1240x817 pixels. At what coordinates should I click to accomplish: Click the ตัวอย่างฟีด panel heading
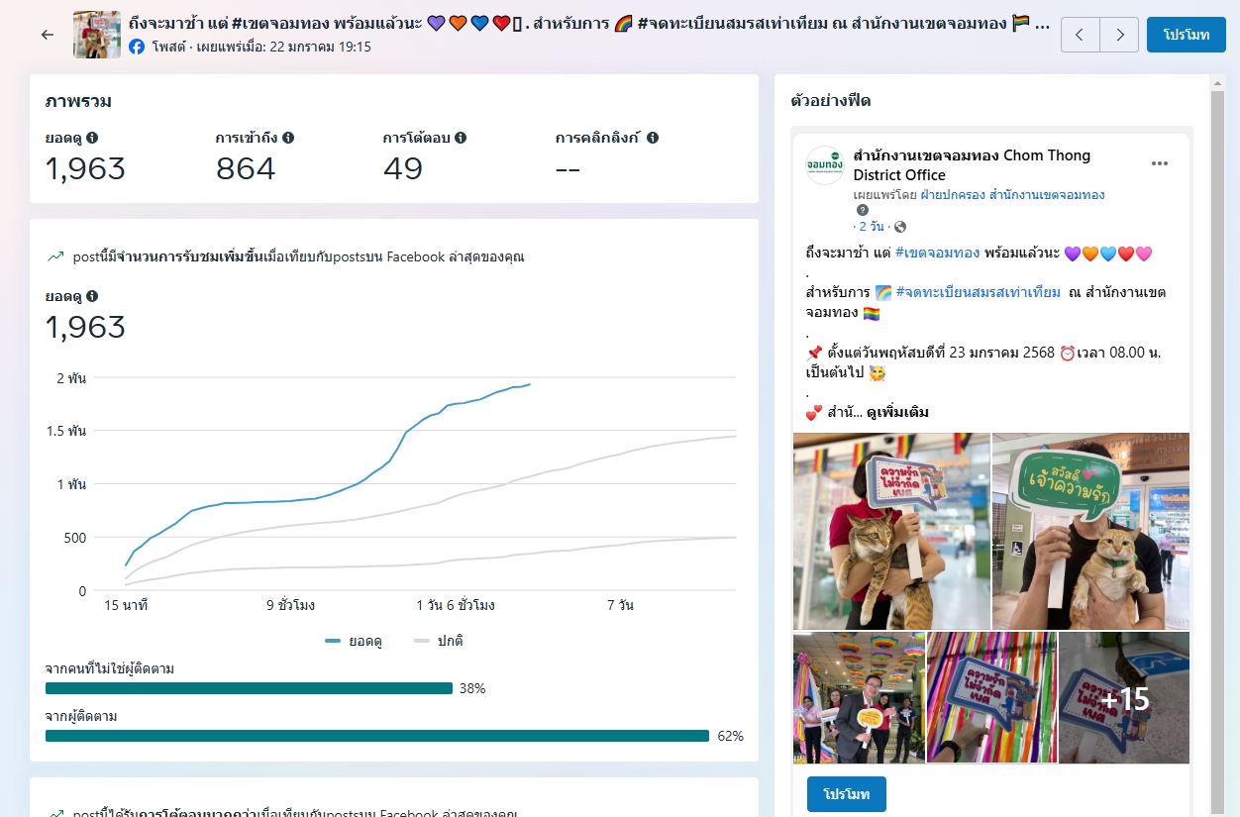tap(831, 100)
